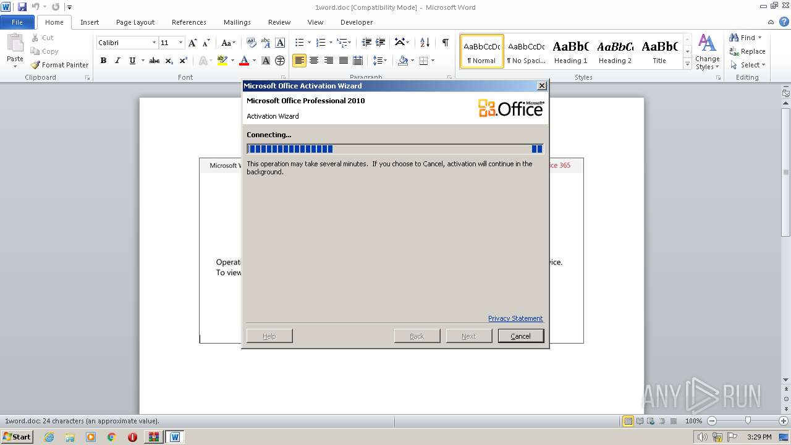This screenshot has height=445, width=791.
Task: Close the Activation Wizard dialog
Action: 542,86
